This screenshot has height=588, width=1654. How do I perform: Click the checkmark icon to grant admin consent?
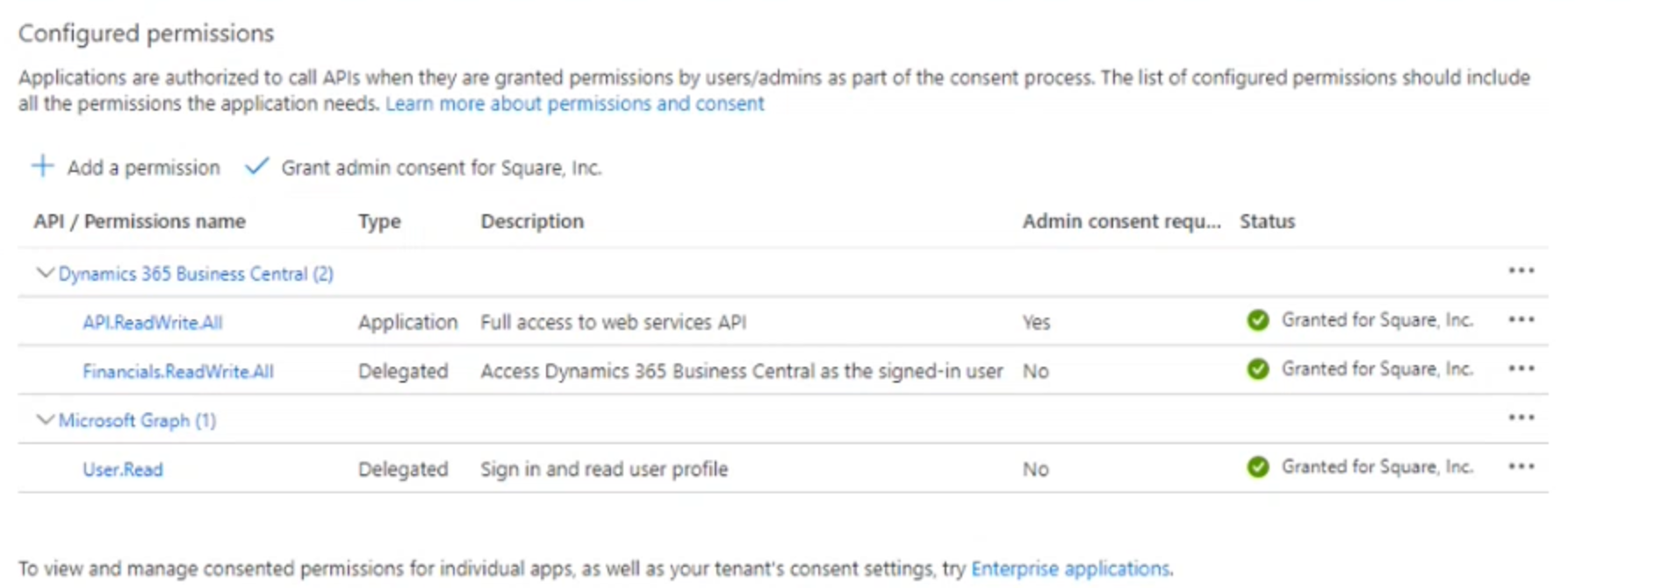pos(256,166)
